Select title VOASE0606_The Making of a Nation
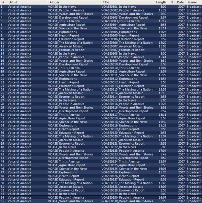This screenshot has width=202, height=203. 127,43
